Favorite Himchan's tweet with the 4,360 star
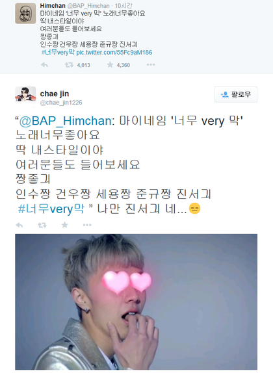The width and height of the screenshot is (273, 373). pyautogui.click(x=110, y=65)
